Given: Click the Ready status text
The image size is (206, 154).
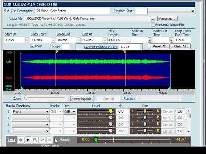Looking at the screenshot, I should pos(65,140).
